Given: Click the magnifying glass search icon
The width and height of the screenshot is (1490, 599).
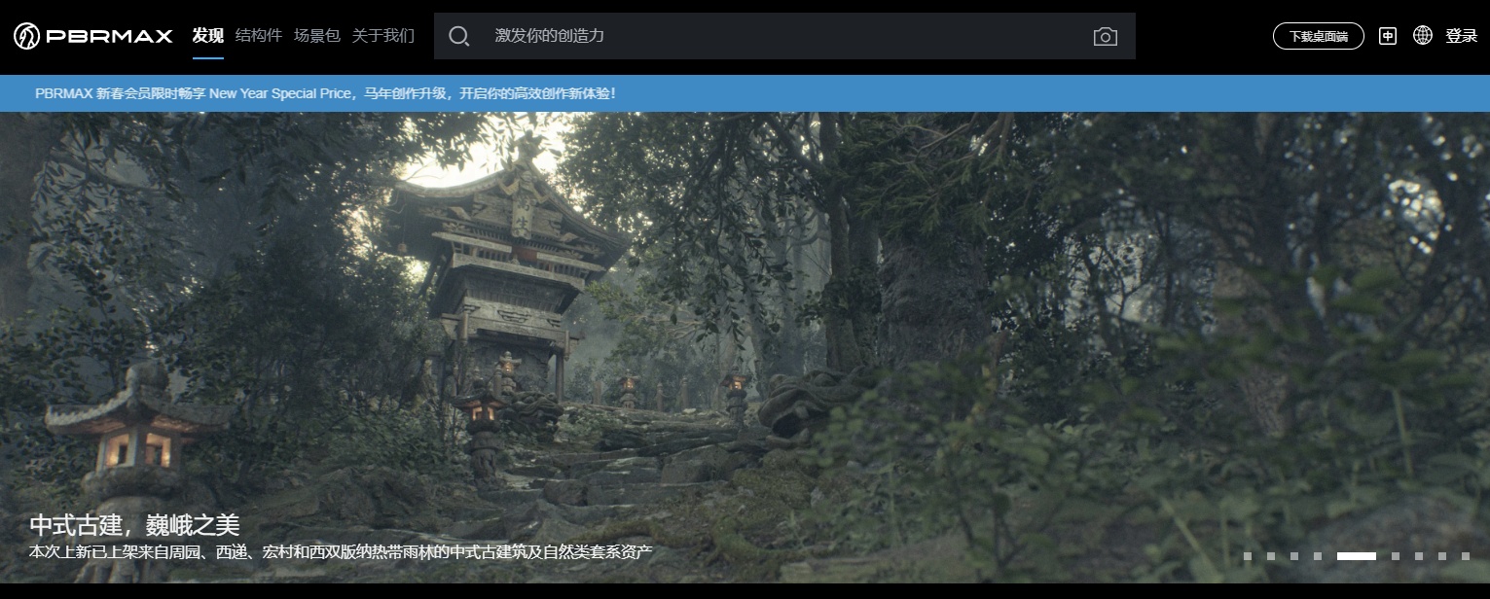Looking at the screenshot, I should 458,36.
